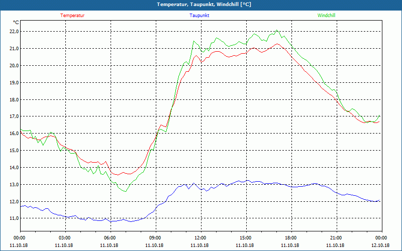Click the 21:00 time axis label
The width and height of the screenshot is (402, 251).
(337, 238)
